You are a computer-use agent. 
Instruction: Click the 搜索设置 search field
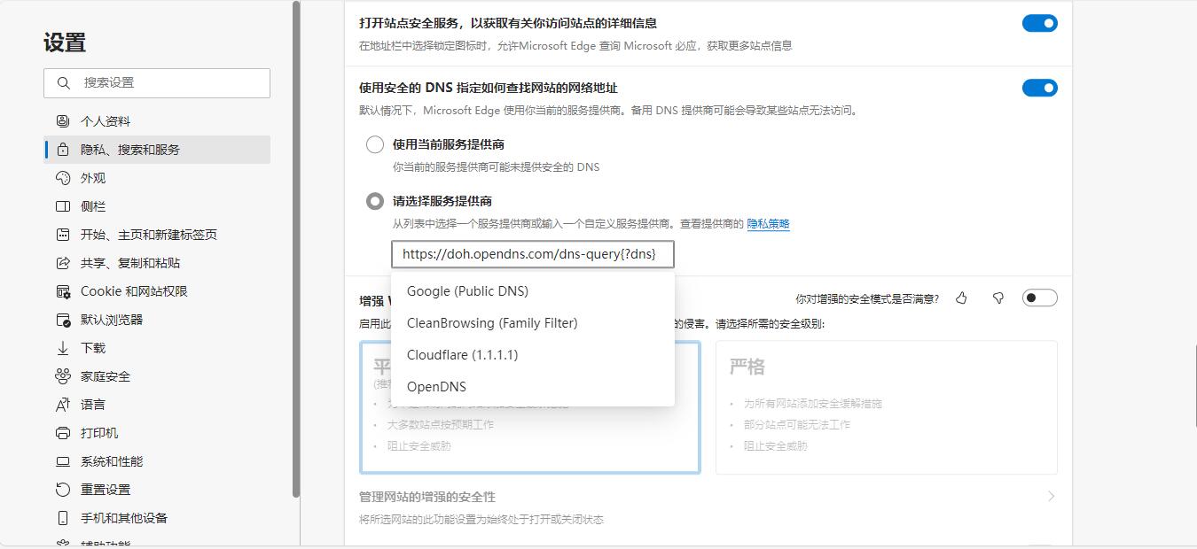coord(157,82)
